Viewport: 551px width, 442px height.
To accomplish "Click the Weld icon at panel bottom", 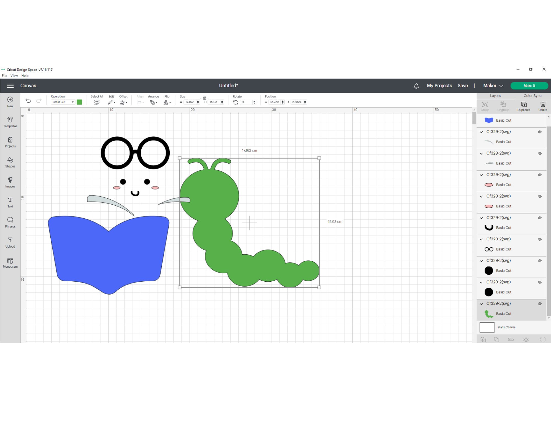I will pyautogui.click(x=496, y=339).
